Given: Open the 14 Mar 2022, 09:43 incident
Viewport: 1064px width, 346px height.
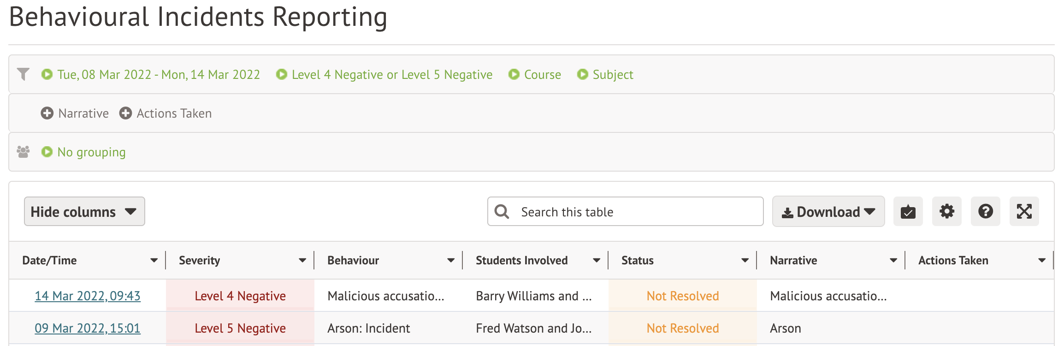Looking at the screenshot, I should coord(88,296).
